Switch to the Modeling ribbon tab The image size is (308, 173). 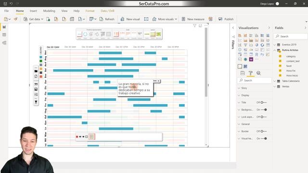[49, 11]
